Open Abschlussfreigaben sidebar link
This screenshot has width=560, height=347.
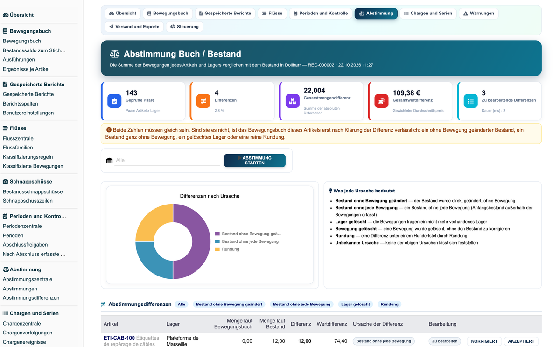[25, 245]
